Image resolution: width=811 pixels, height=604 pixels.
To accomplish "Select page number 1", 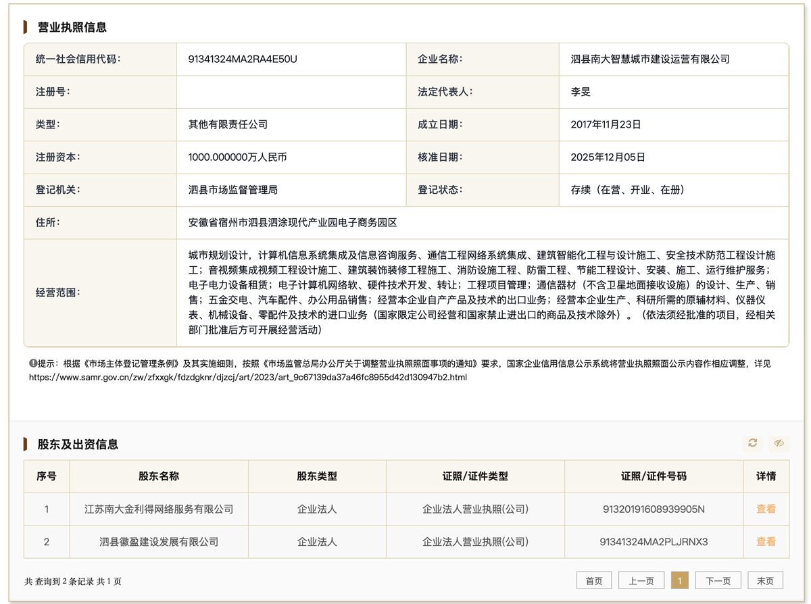I will point(679,580).
